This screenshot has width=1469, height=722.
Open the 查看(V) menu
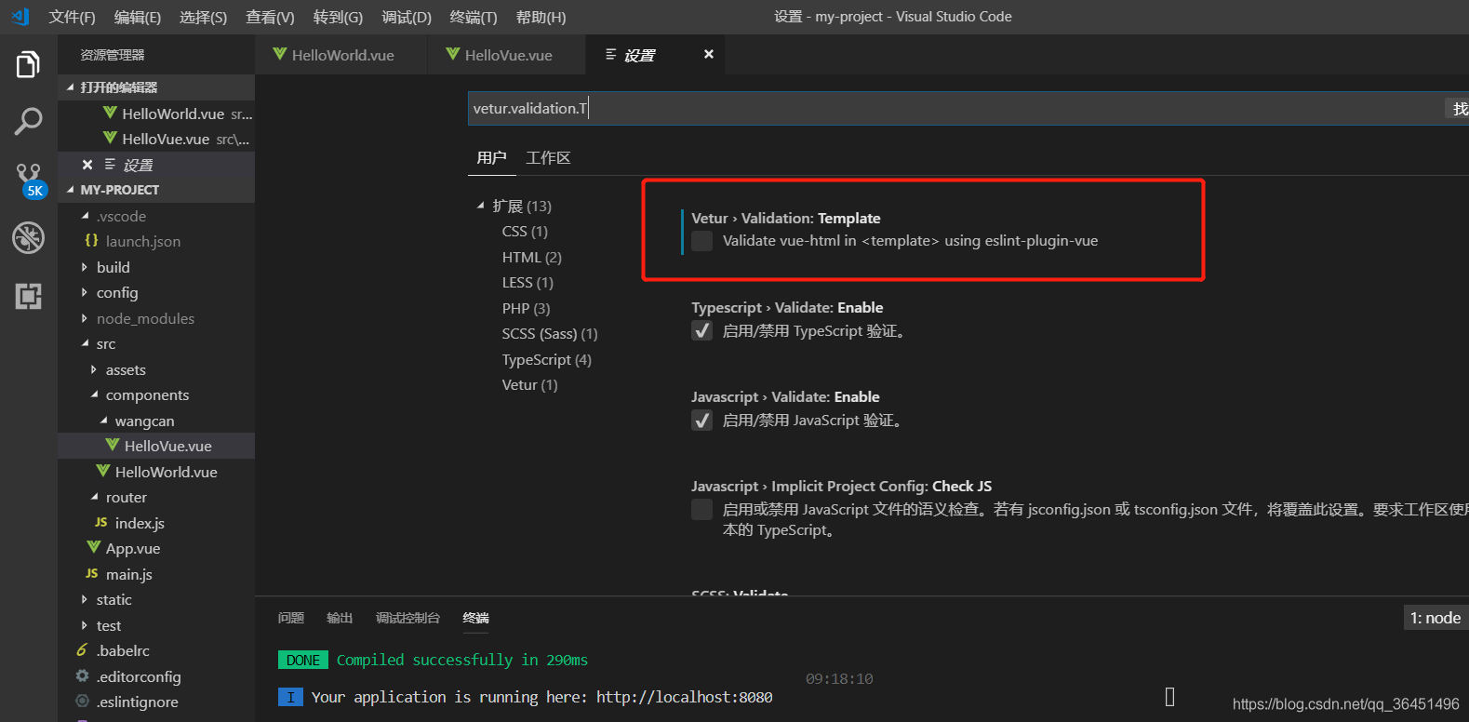[x=270, y=17]
